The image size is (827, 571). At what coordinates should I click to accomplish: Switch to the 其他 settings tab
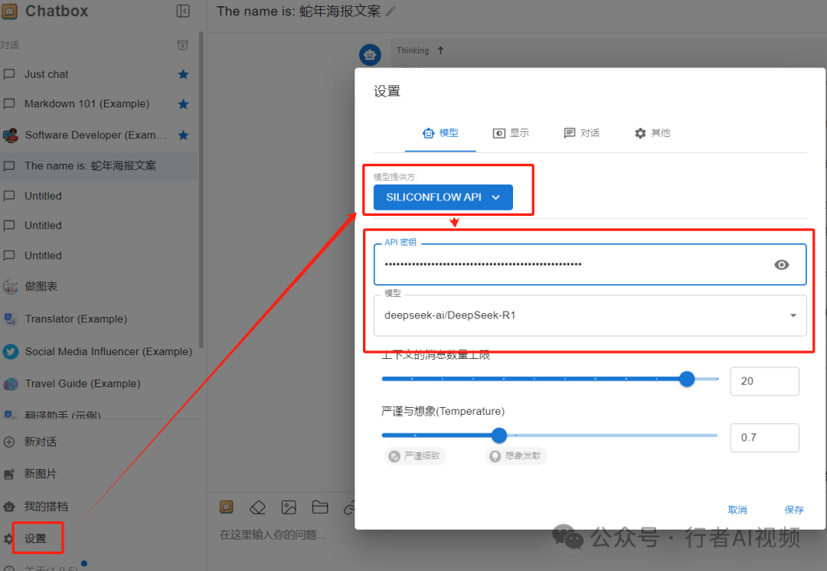[x=652, y=133]
